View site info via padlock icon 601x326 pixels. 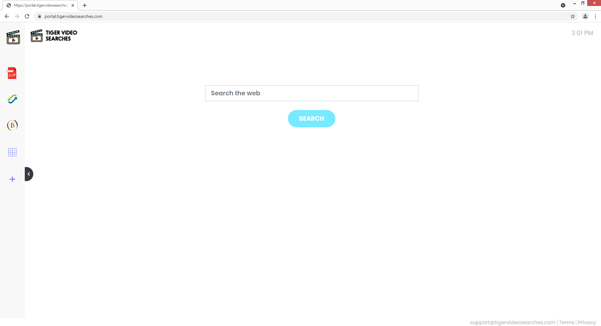pyautogui.click(x=40, y=16)
